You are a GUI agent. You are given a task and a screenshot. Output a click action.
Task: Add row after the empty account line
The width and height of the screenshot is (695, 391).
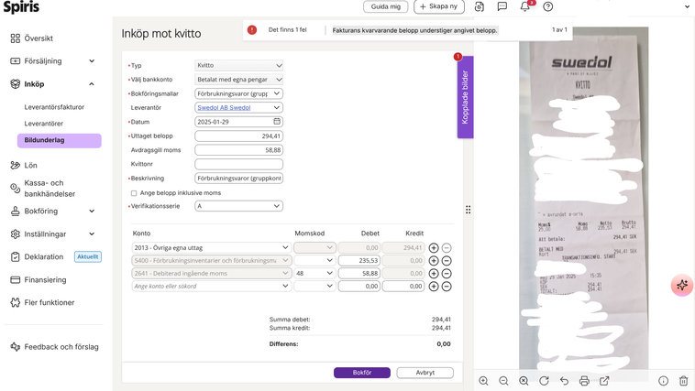(x=434, y=287)
